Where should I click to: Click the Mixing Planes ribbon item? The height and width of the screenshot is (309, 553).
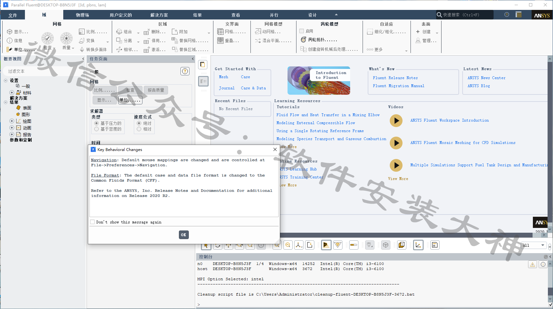273,41
